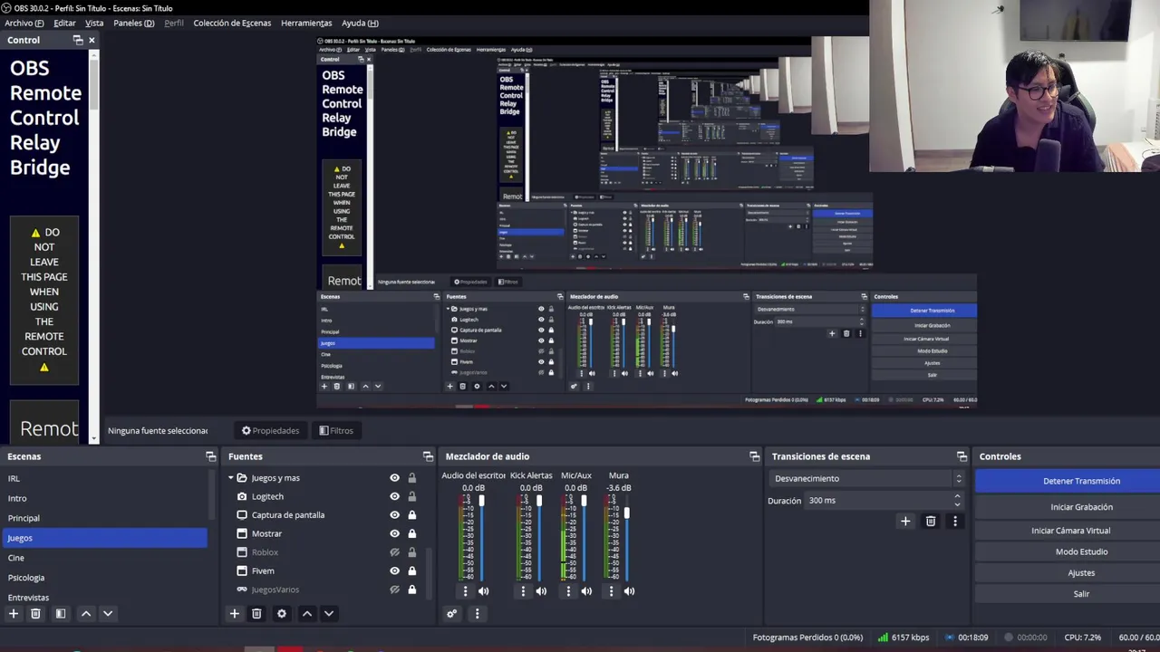Viewport: 1160px width, 652px height.
Task: Adjust the Mic/Aux volume slider
Action: (x=584, y=501)
